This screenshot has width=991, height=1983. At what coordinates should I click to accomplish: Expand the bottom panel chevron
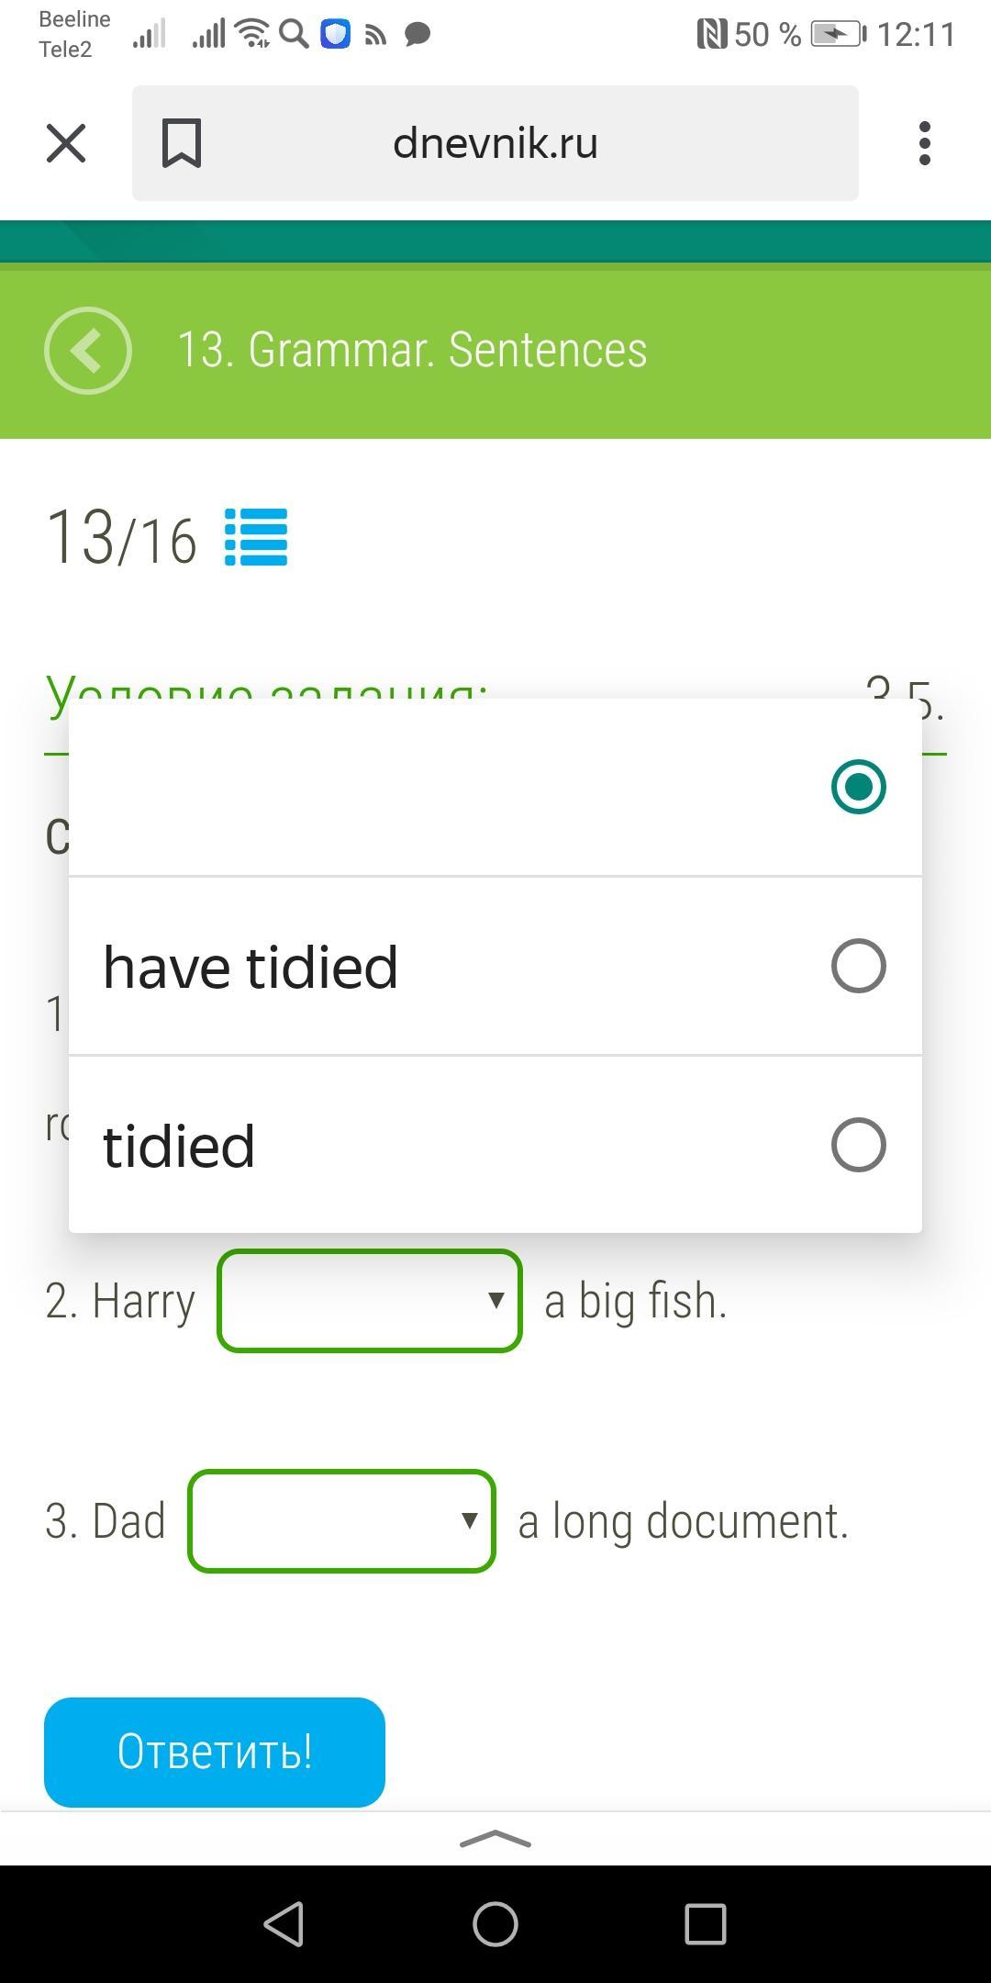point(495,1839)
